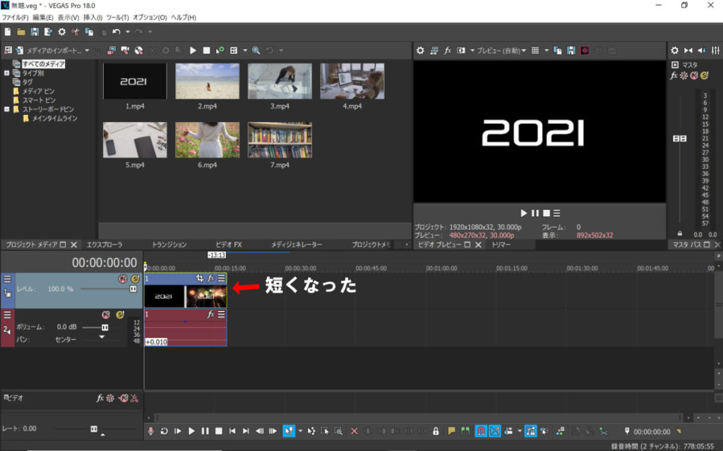Open the event pan/crop tool on the video clip
This screenshot has width=723, height=451.
[x=200, y=278]
